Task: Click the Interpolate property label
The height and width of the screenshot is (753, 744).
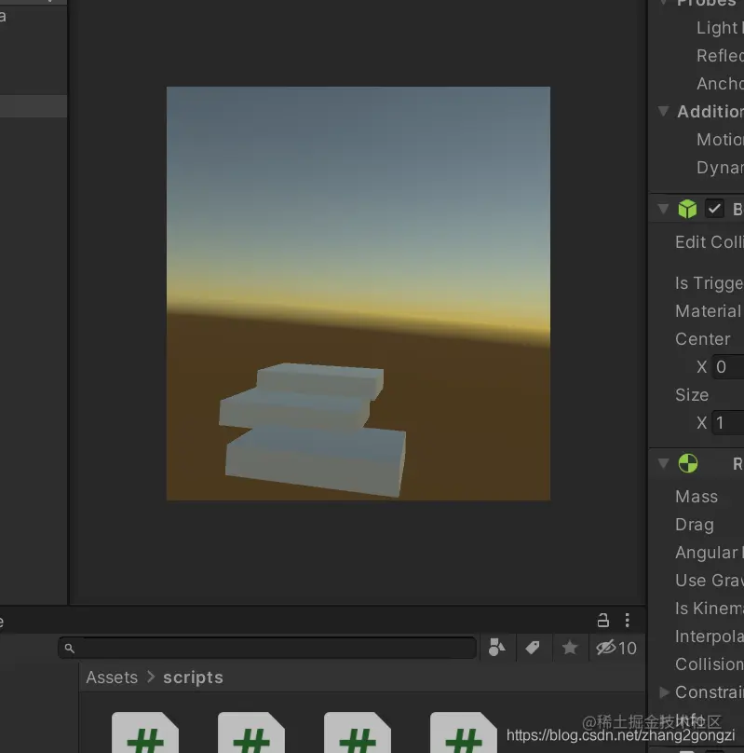Action: (x=710, y=637)
